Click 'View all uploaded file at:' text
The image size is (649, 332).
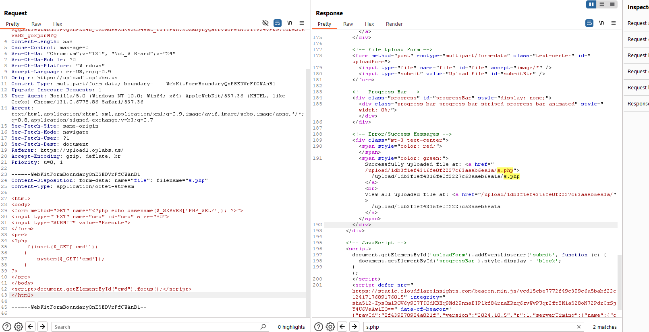406,194
